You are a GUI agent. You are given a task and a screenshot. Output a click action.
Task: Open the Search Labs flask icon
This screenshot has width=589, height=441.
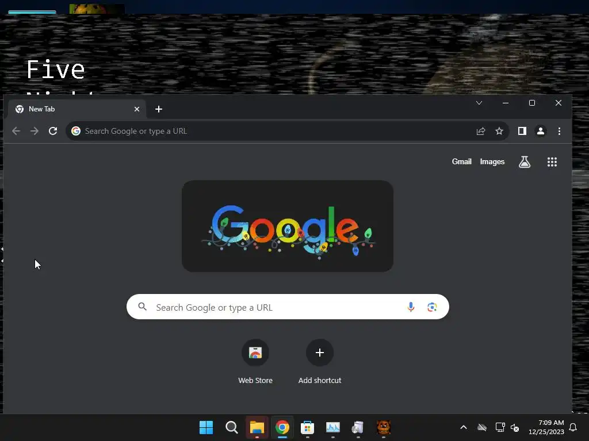click(x=525, y=162)
